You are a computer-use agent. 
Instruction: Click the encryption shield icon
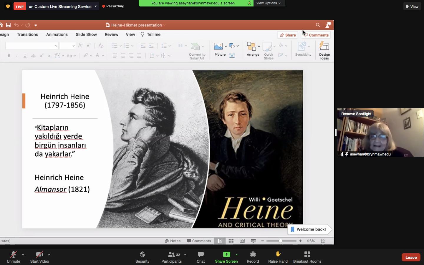coord(8,6)
